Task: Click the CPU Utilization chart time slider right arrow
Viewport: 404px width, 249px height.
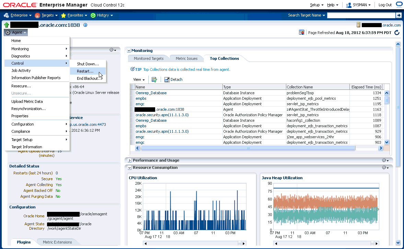Action: [x=244, y=243]
